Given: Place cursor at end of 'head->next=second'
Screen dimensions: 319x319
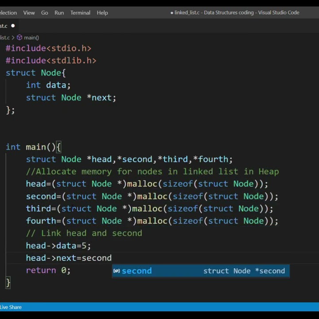Looking at the screenshot, I should click(x=112, y=258).
